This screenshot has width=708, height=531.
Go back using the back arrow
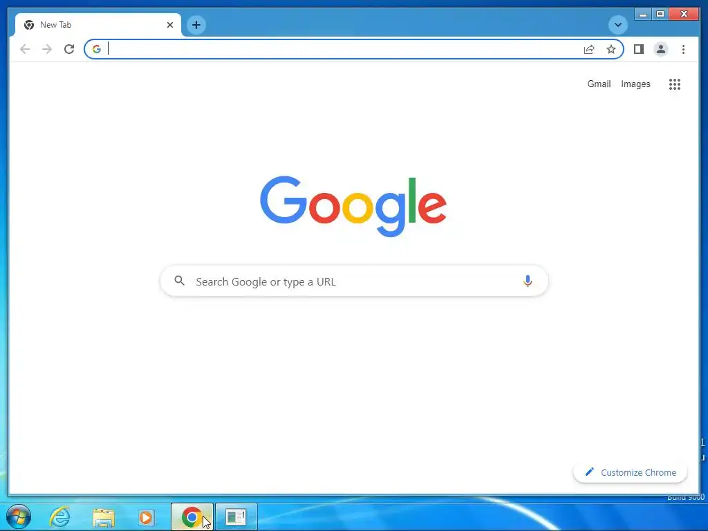coord(25,49)
